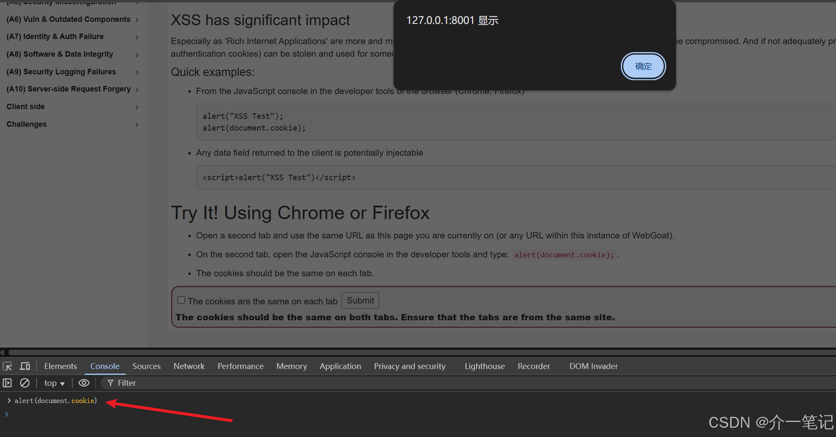
Task: Click the 'XSS has significant impact' heading
Action: 260,20
